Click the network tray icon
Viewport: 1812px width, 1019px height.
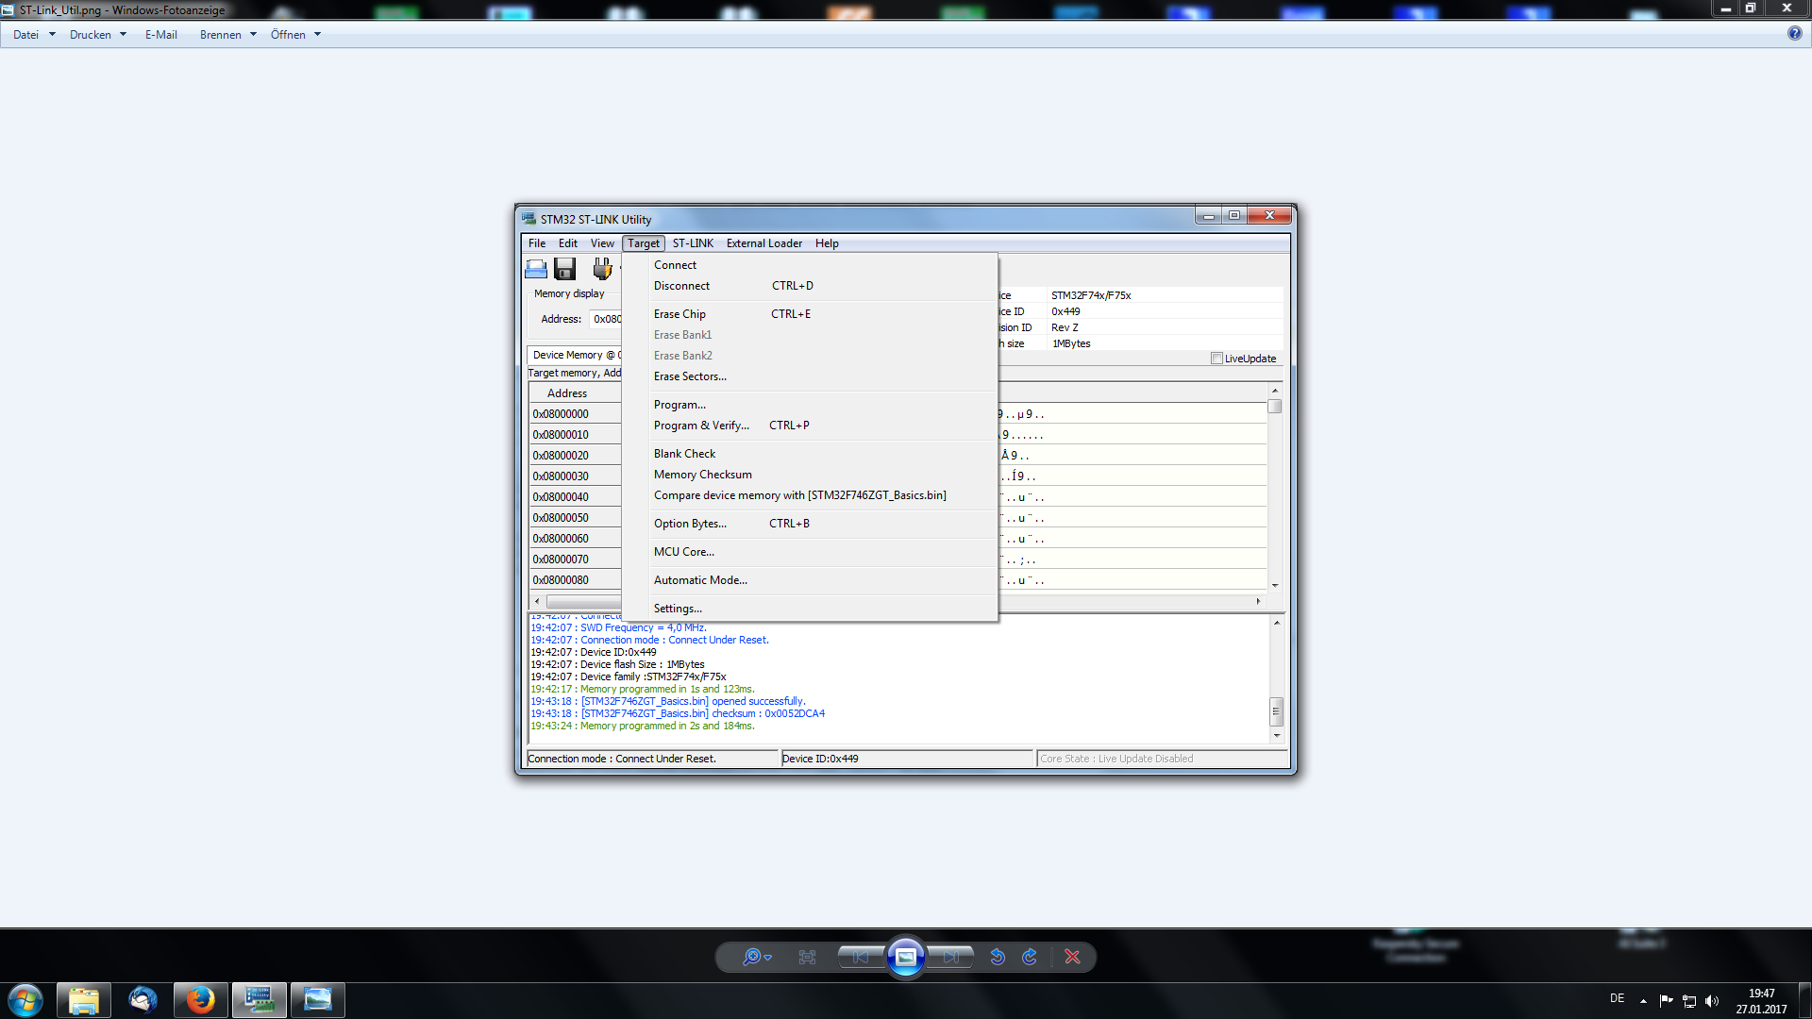[1689, 1001]
